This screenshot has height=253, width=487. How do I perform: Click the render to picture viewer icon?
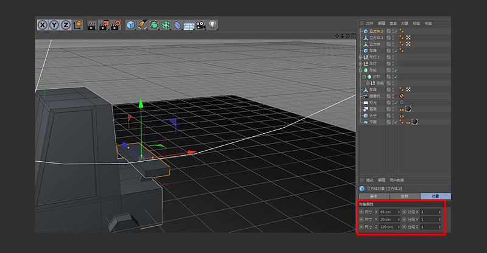click(103, 25)
